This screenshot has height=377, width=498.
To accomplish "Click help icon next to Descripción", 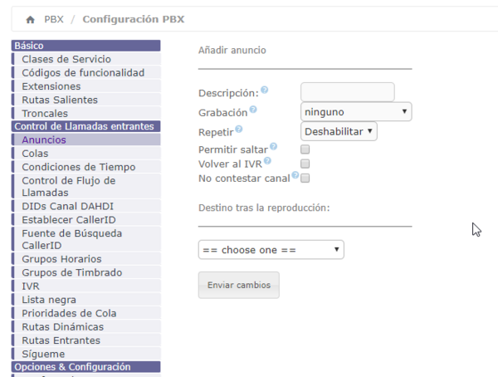I will click(x=264, y=90).
